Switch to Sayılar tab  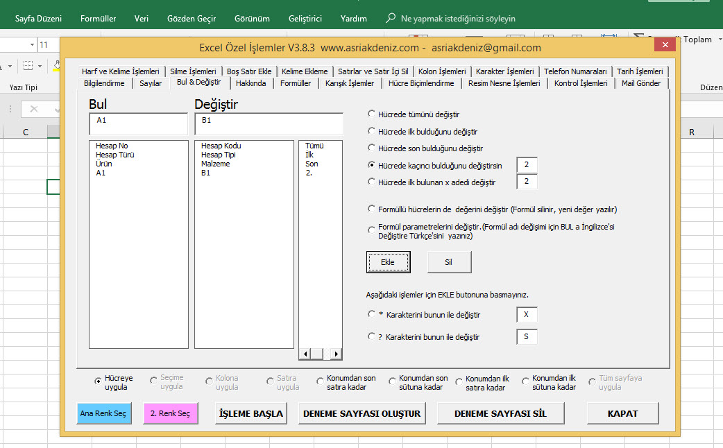click(151, 83)
